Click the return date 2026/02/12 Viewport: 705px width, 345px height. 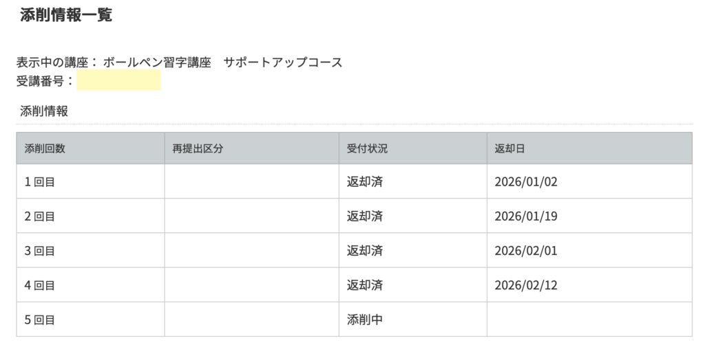point(525,285)
